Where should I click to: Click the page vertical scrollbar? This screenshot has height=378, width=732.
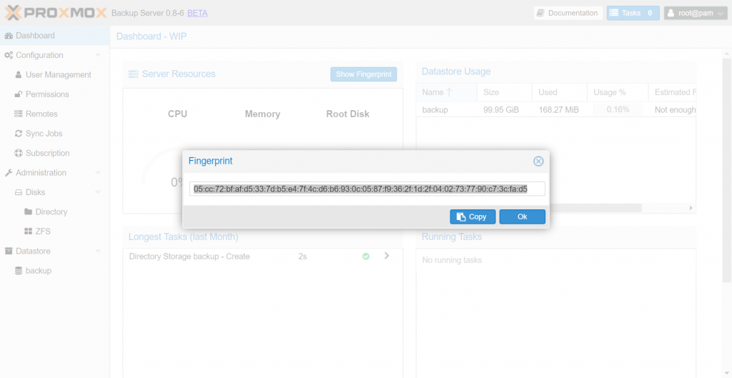[x=727, y=170]
